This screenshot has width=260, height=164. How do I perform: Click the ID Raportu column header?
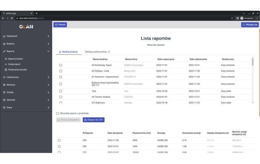pyautogui.click(x=88, y=133)
